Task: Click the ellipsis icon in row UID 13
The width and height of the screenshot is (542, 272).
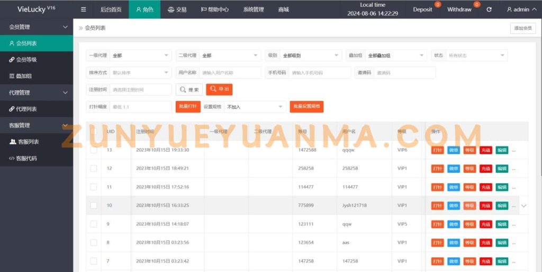Action: tap(513, 151)
